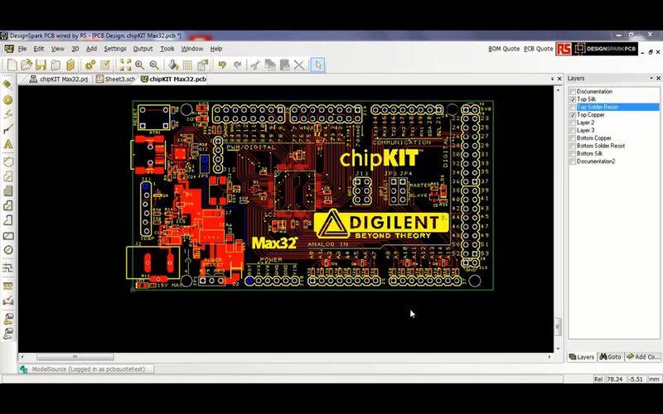Image resolution: width=663 pixels, height=414 pixels.
Task: Open Colours via the paint bucket icon
Action: coord(173,65)
